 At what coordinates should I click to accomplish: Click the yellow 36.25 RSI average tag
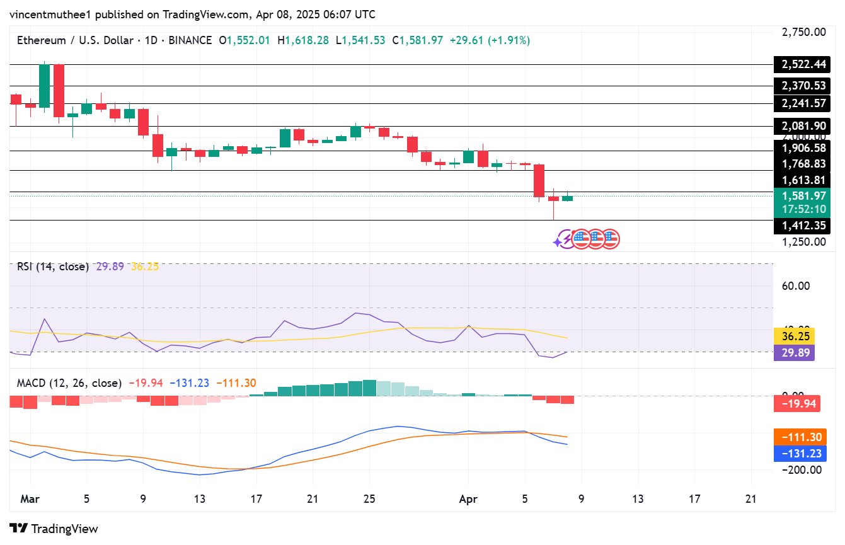pos(793,336)
